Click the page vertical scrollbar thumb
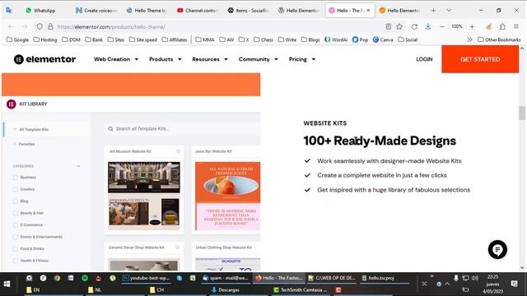Viewport: 527px width, 296px height. (x=521, y=113)
